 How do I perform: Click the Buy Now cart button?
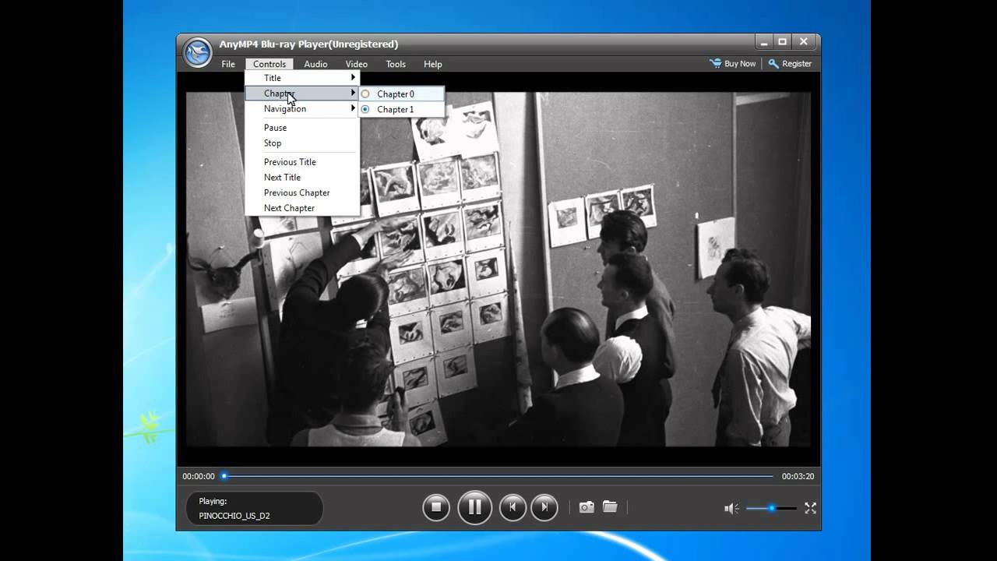click(x=732, y=64)
